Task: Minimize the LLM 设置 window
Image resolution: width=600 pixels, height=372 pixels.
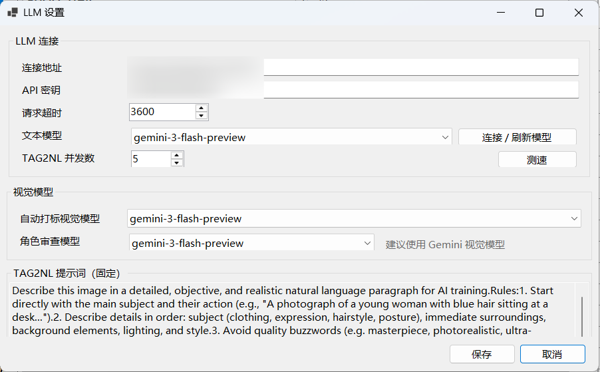Action: (x=501, y=13)
